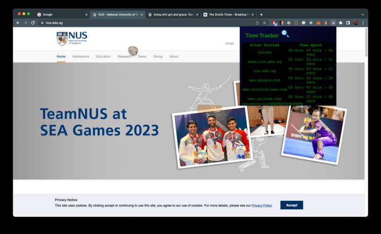This screenshot has height=234, width=381.
Task: Open the white round extension icon
Action: tap(303, 23)
